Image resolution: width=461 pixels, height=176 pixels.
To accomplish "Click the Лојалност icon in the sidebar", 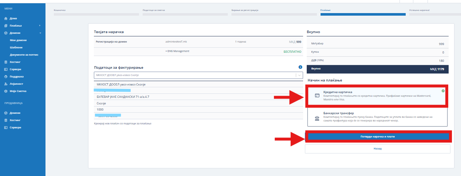I will coord(6,84).
